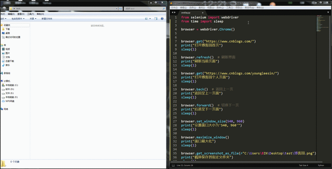Open 帮助(H) menu in Explorer
The width and height of the screenshot is (332, 169).
click(40, 14)
